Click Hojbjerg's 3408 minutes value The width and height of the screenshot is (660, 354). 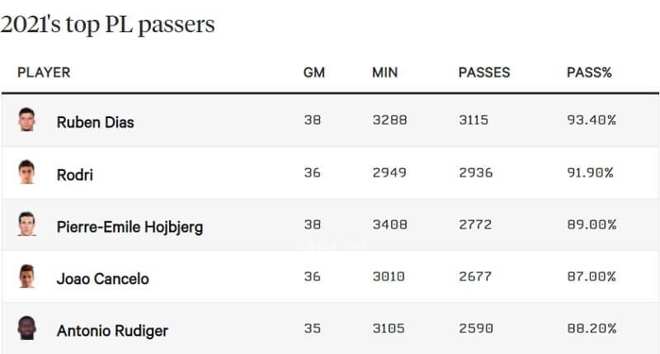[x=388, y=224]
